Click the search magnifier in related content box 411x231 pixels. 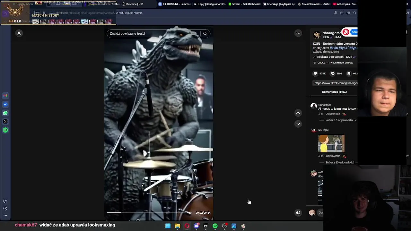click(205, 34)
